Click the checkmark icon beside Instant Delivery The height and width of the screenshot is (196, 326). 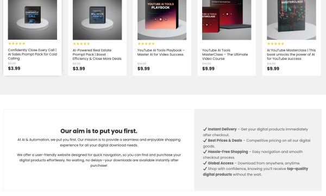click(205, 129)
